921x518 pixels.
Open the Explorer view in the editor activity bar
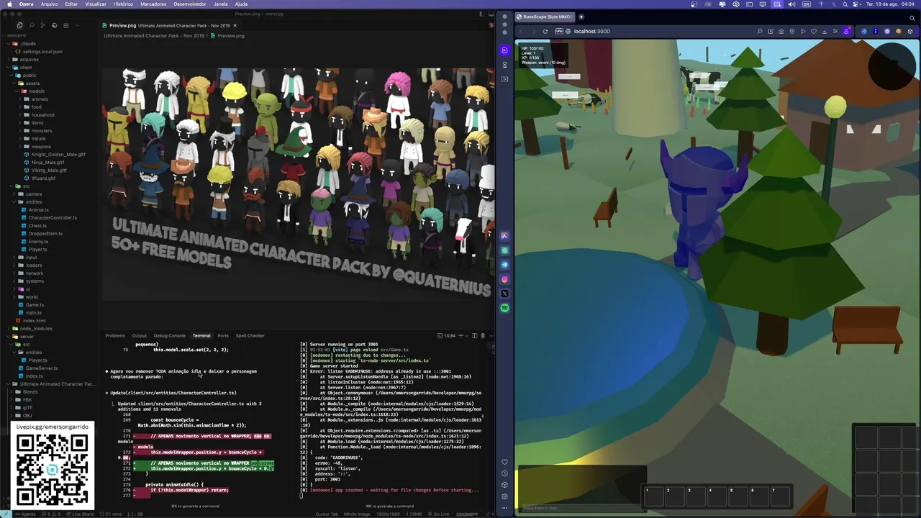point(19,25)
